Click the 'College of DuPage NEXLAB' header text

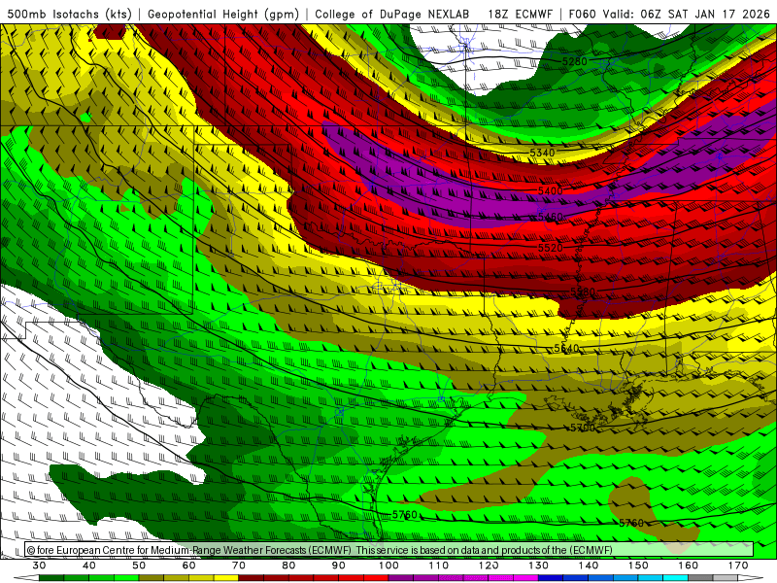point(392,14)
